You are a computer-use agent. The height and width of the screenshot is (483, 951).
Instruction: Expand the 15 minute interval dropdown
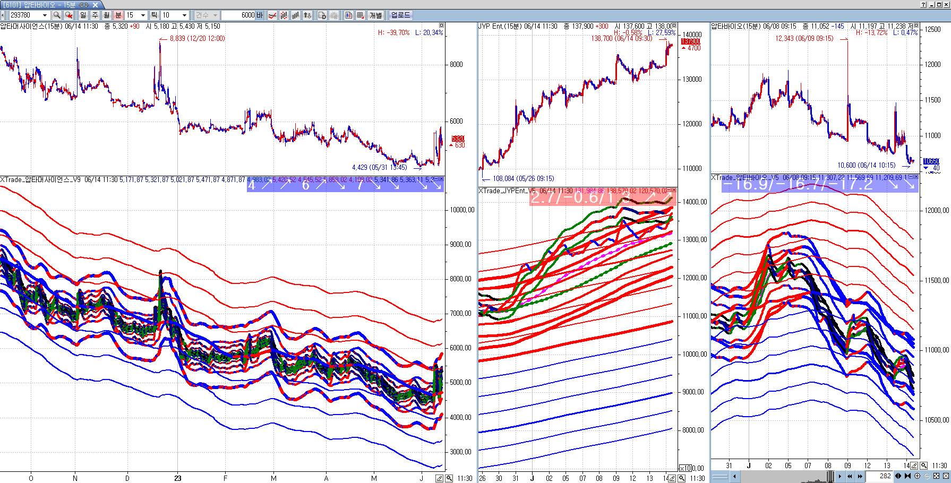point(143,15)
